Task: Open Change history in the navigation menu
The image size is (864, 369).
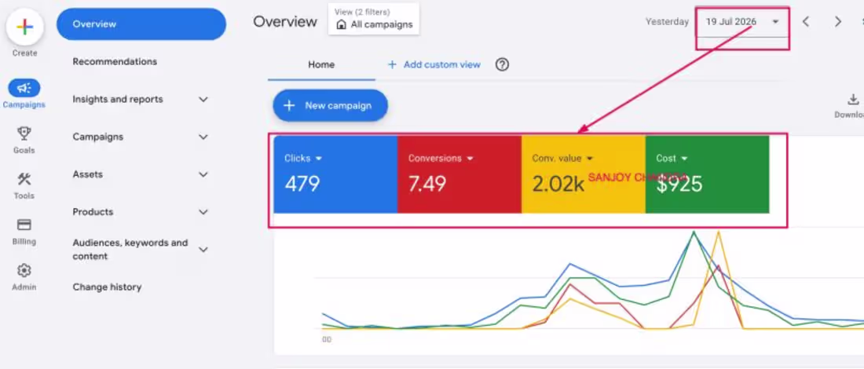Action: point(107,287)
